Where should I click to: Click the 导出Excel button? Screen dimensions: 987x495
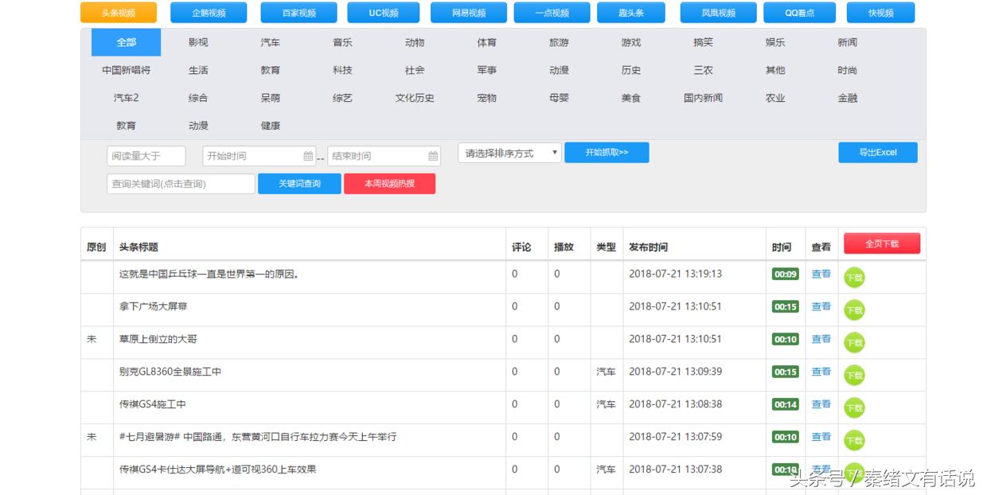coord(877,152)
